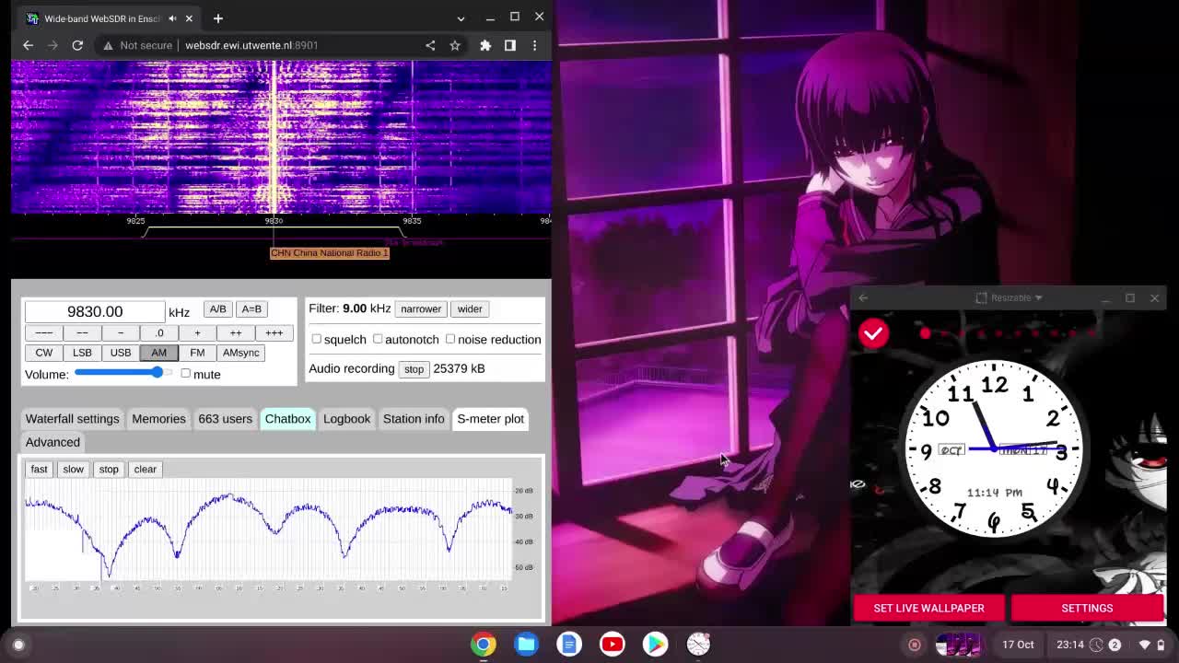Close the Wide-band WebSDR tab
Screen dimensions: 1179x663
coord(189,18)
